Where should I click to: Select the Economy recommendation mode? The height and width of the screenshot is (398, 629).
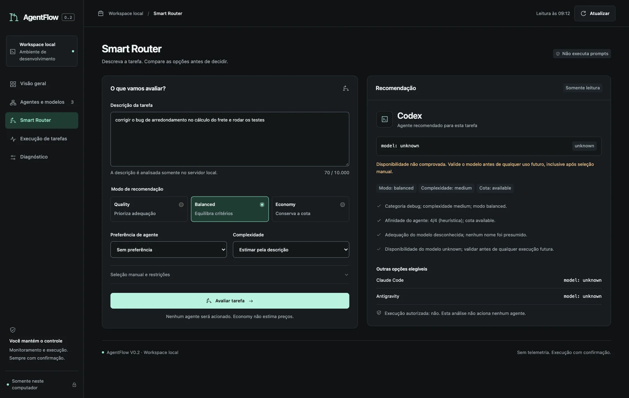pos(310,209)
